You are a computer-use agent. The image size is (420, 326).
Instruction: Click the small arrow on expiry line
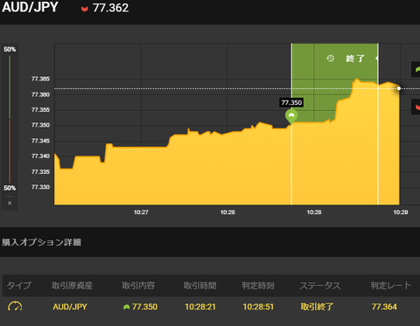coord(377,59)
